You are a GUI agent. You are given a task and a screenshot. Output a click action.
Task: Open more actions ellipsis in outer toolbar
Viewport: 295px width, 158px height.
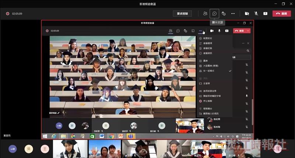click(233, 14)
